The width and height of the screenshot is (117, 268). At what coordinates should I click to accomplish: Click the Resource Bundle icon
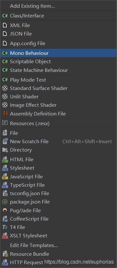[x=5, y=254]
